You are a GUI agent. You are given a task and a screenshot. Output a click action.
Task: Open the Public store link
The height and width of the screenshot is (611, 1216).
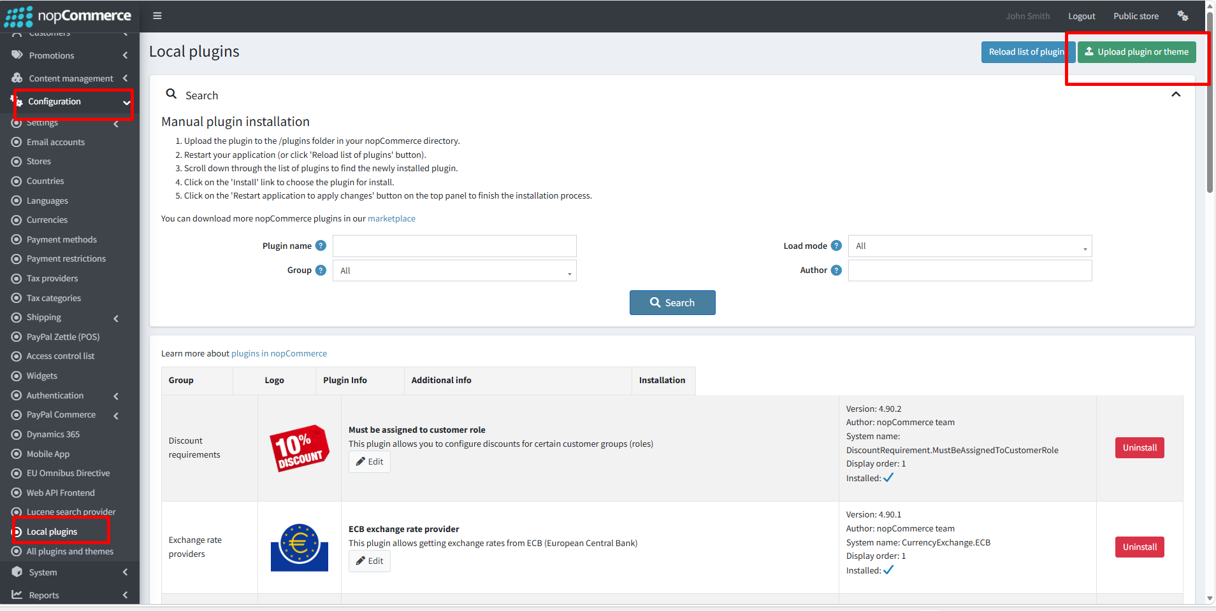1136,16
